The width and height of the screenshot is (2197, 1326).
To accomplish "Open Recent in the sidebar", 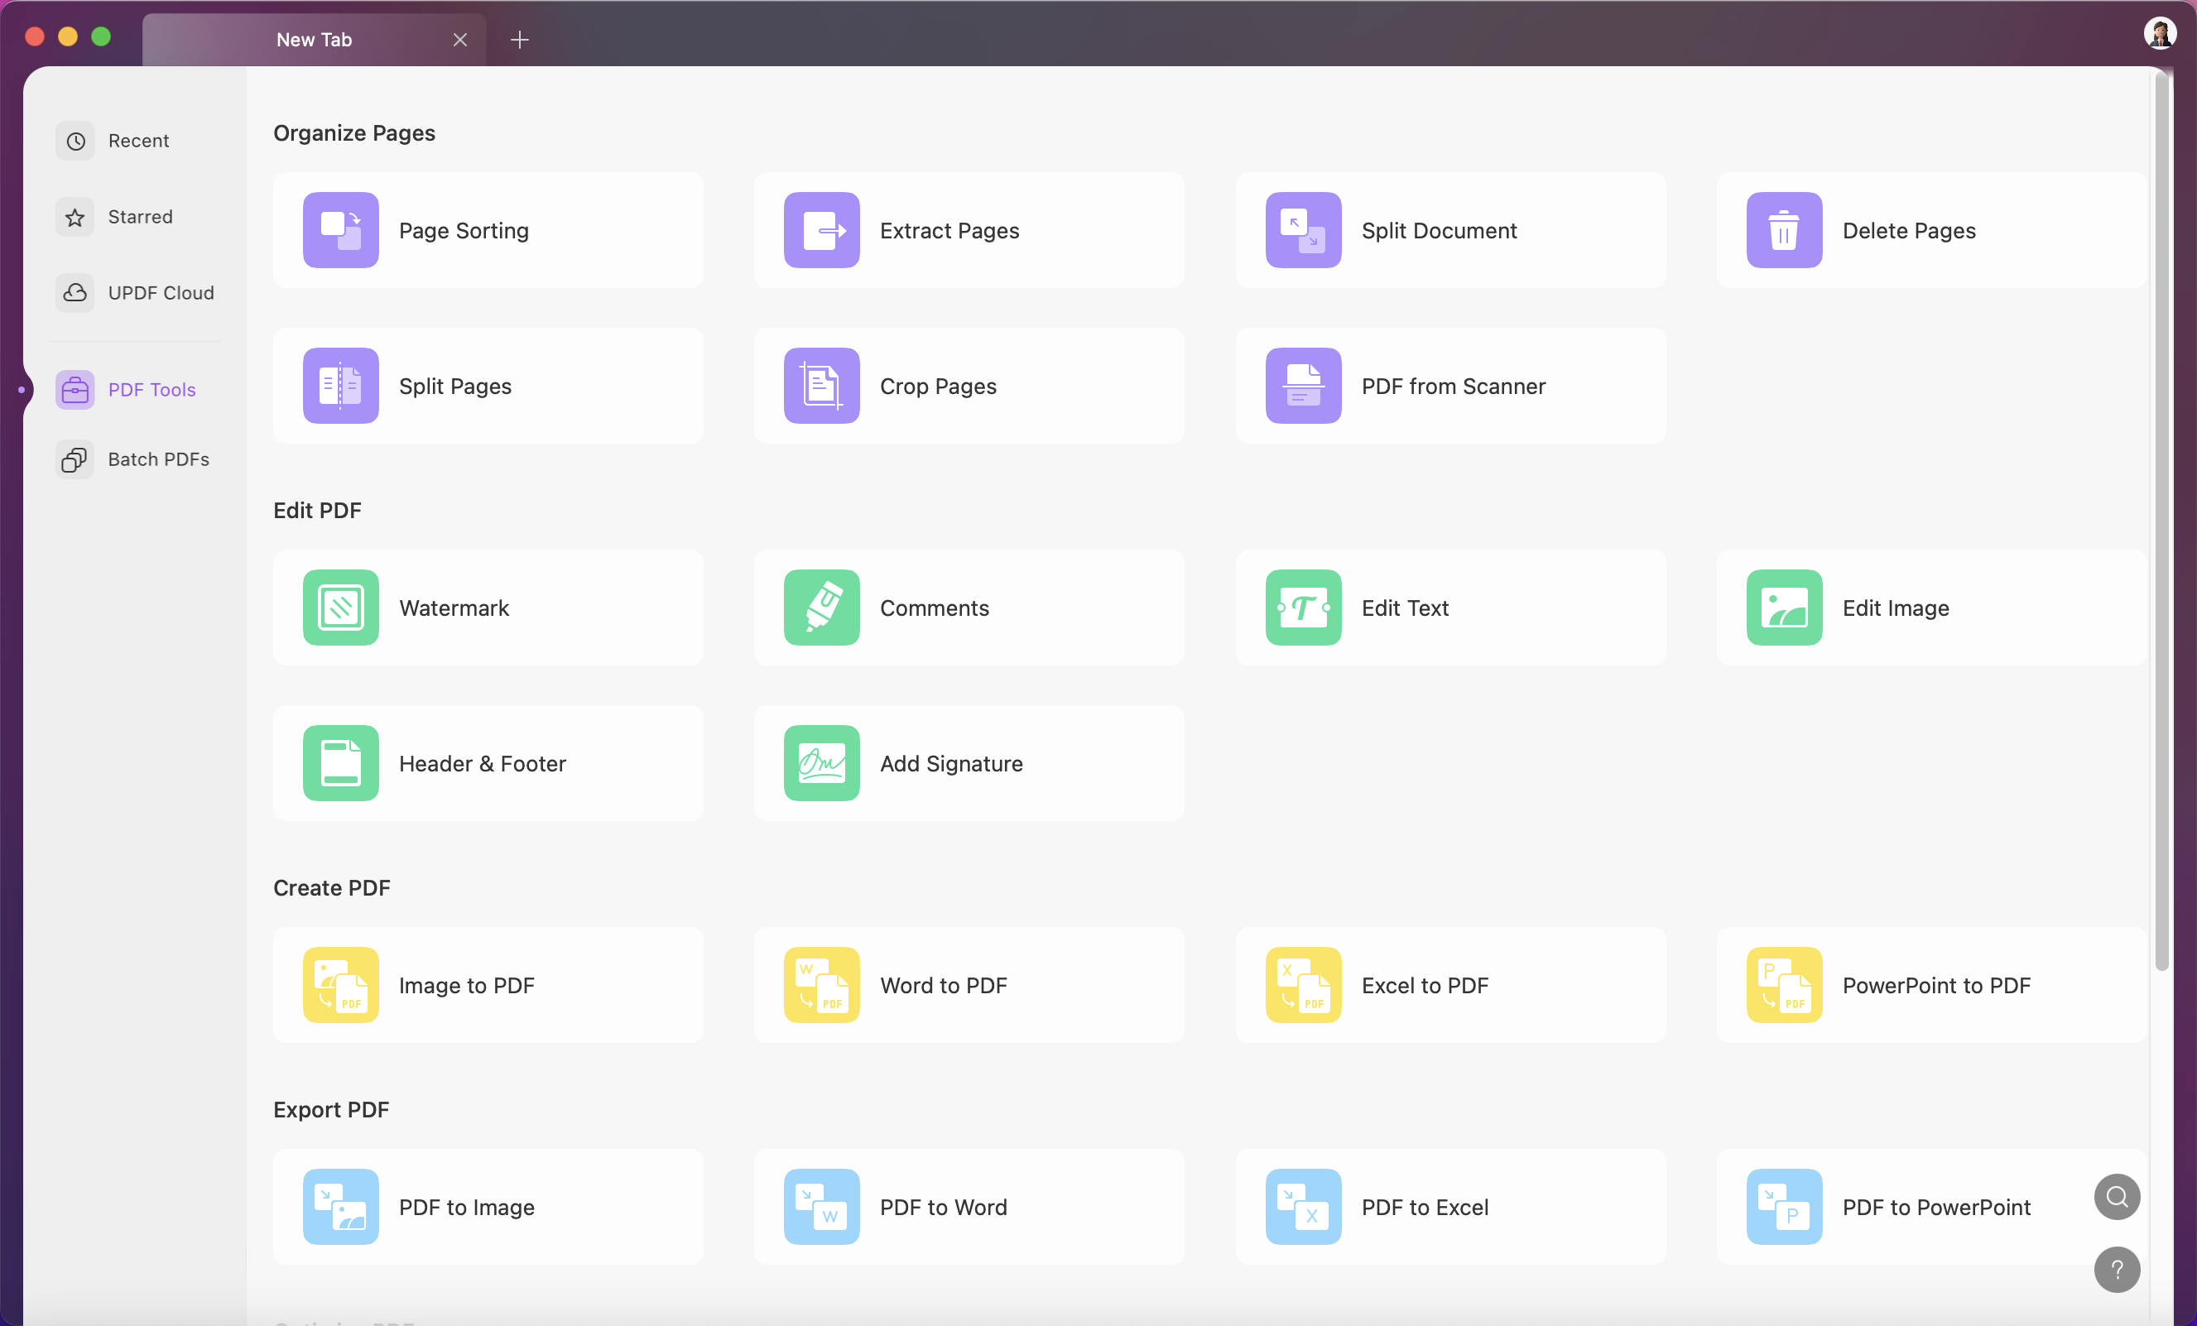I will 137,141.
